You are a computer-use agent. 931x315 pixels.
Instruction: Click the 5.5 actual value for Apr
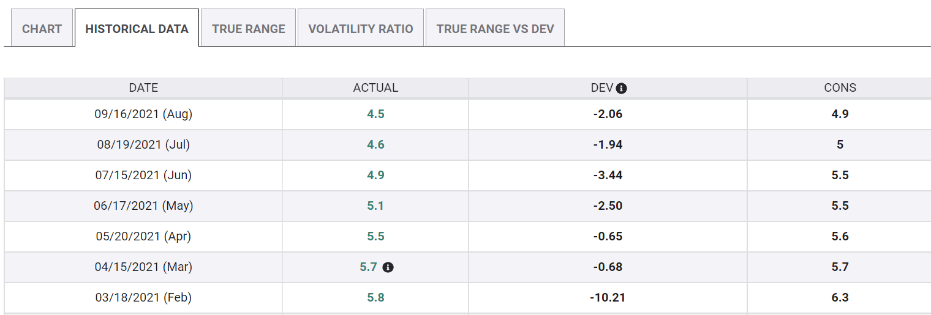(375, 236)
